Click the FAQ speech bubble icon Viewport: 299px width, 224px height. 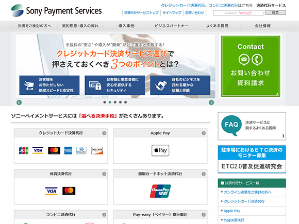point(231,125)
